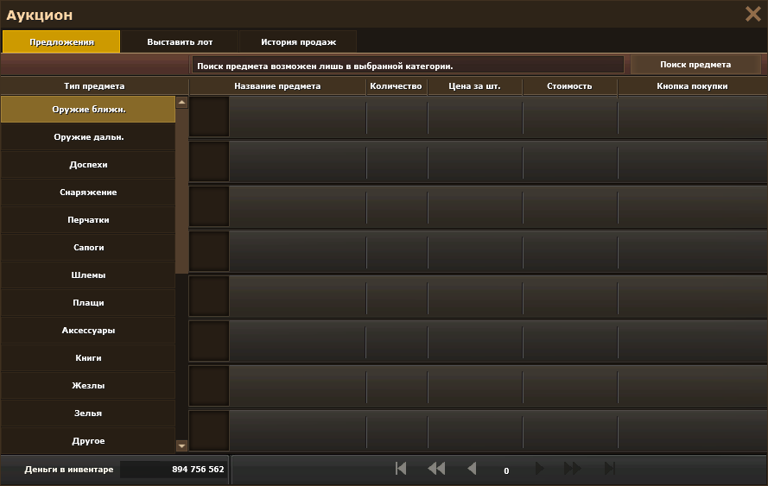This screenshot has width=768, height=486.
Task: Sort by Цена за шт. column header
Action: [474, 86]
